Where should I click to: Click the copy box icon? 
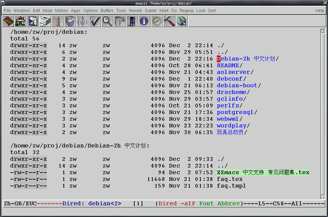(x=69, y=21)
